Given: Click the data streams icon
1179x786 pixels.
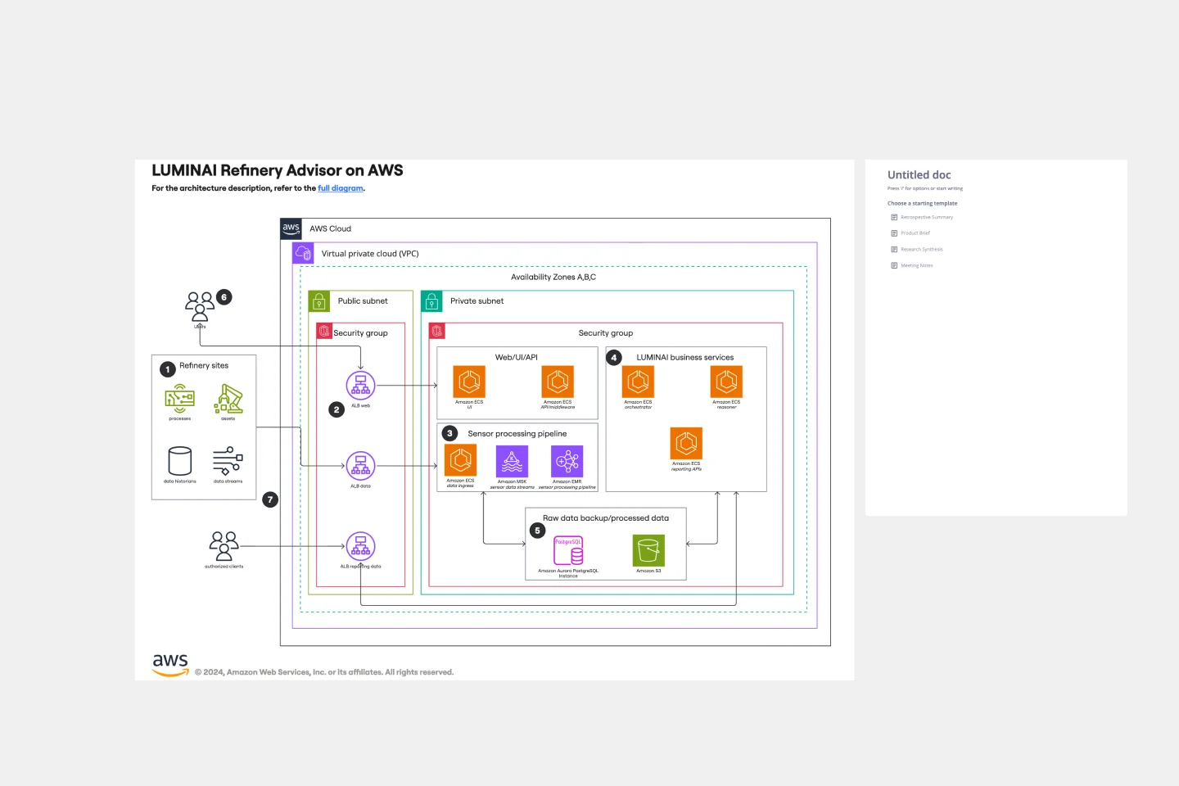Looking at the screenshot, I should (228, 461).
